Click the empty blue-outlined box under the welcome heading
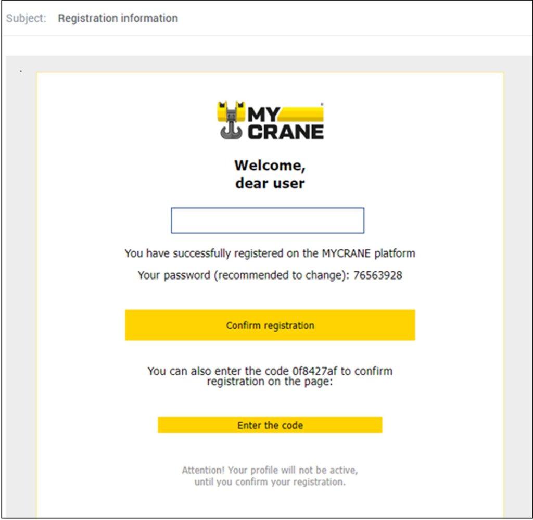 (268, 220)
